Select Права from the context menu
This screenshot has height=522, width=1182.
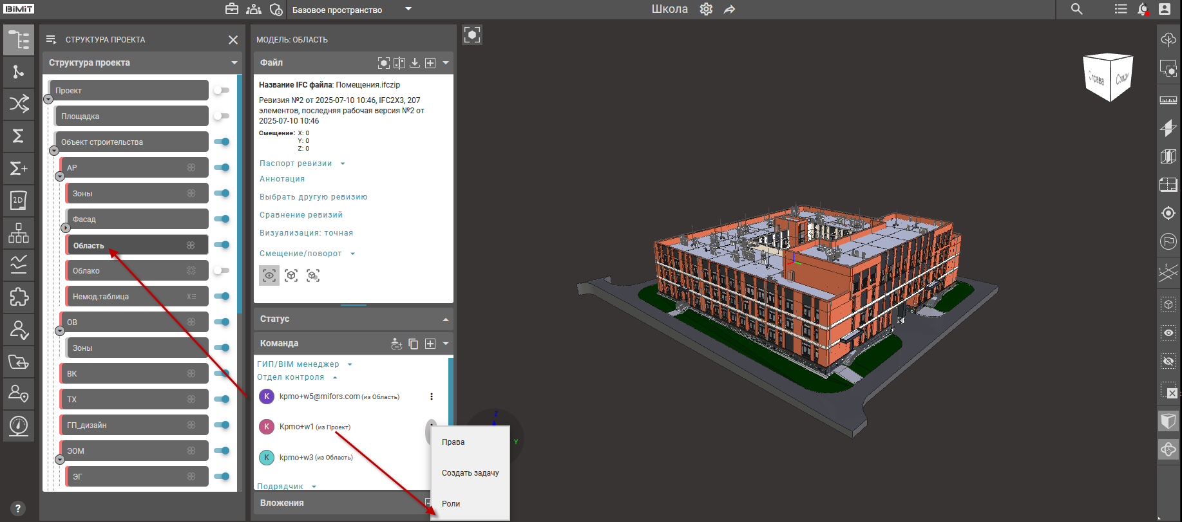click(x=453, y=442)
